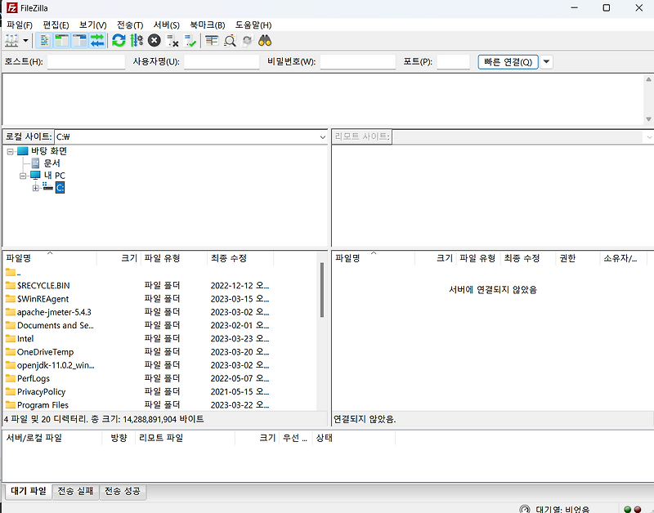The image size is (654, 513).
Task: Toggle transfer queue display
Action: coord(96,40)
